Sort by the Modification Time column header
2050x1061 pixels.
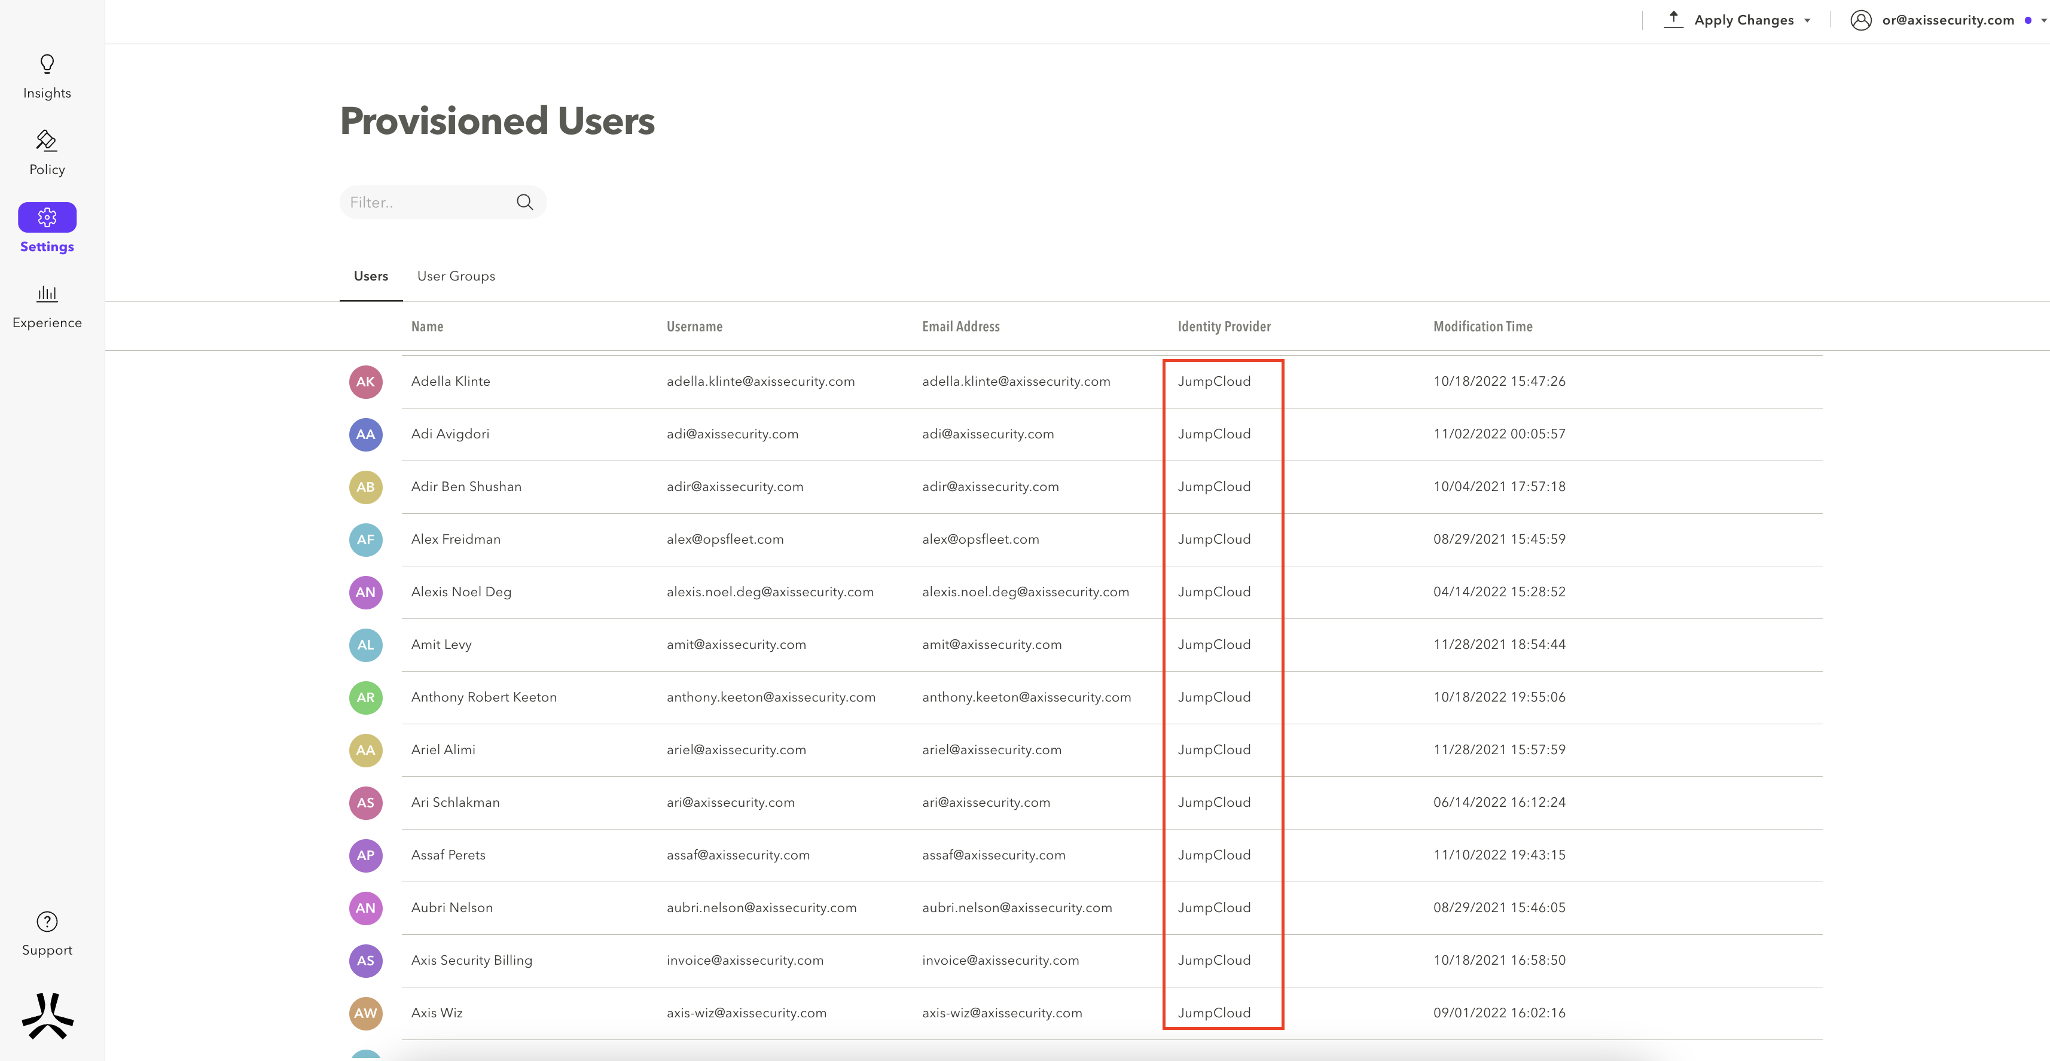(x=1482, y=327)
